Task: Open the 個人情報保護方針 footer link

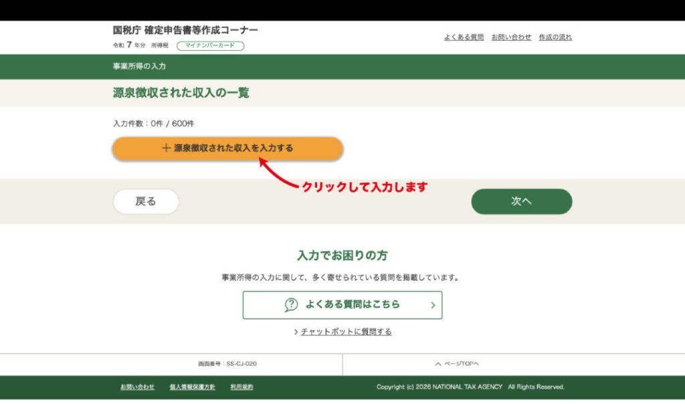Action: click(x=192, y=387)
